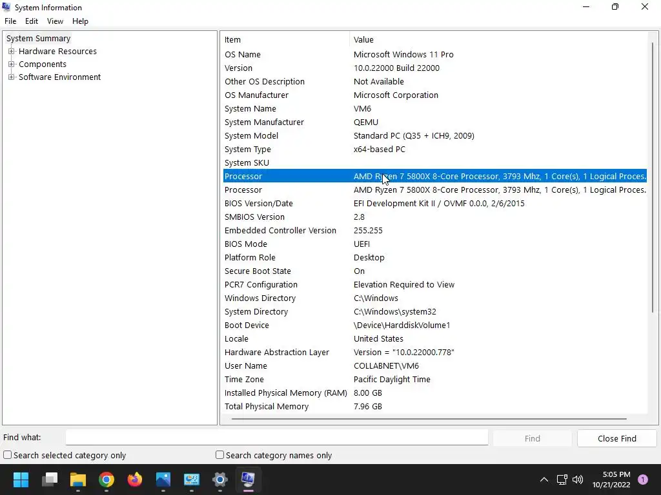The image size is (661, 495).
Task: Select the OS Name row
Action: coord(435,54)
